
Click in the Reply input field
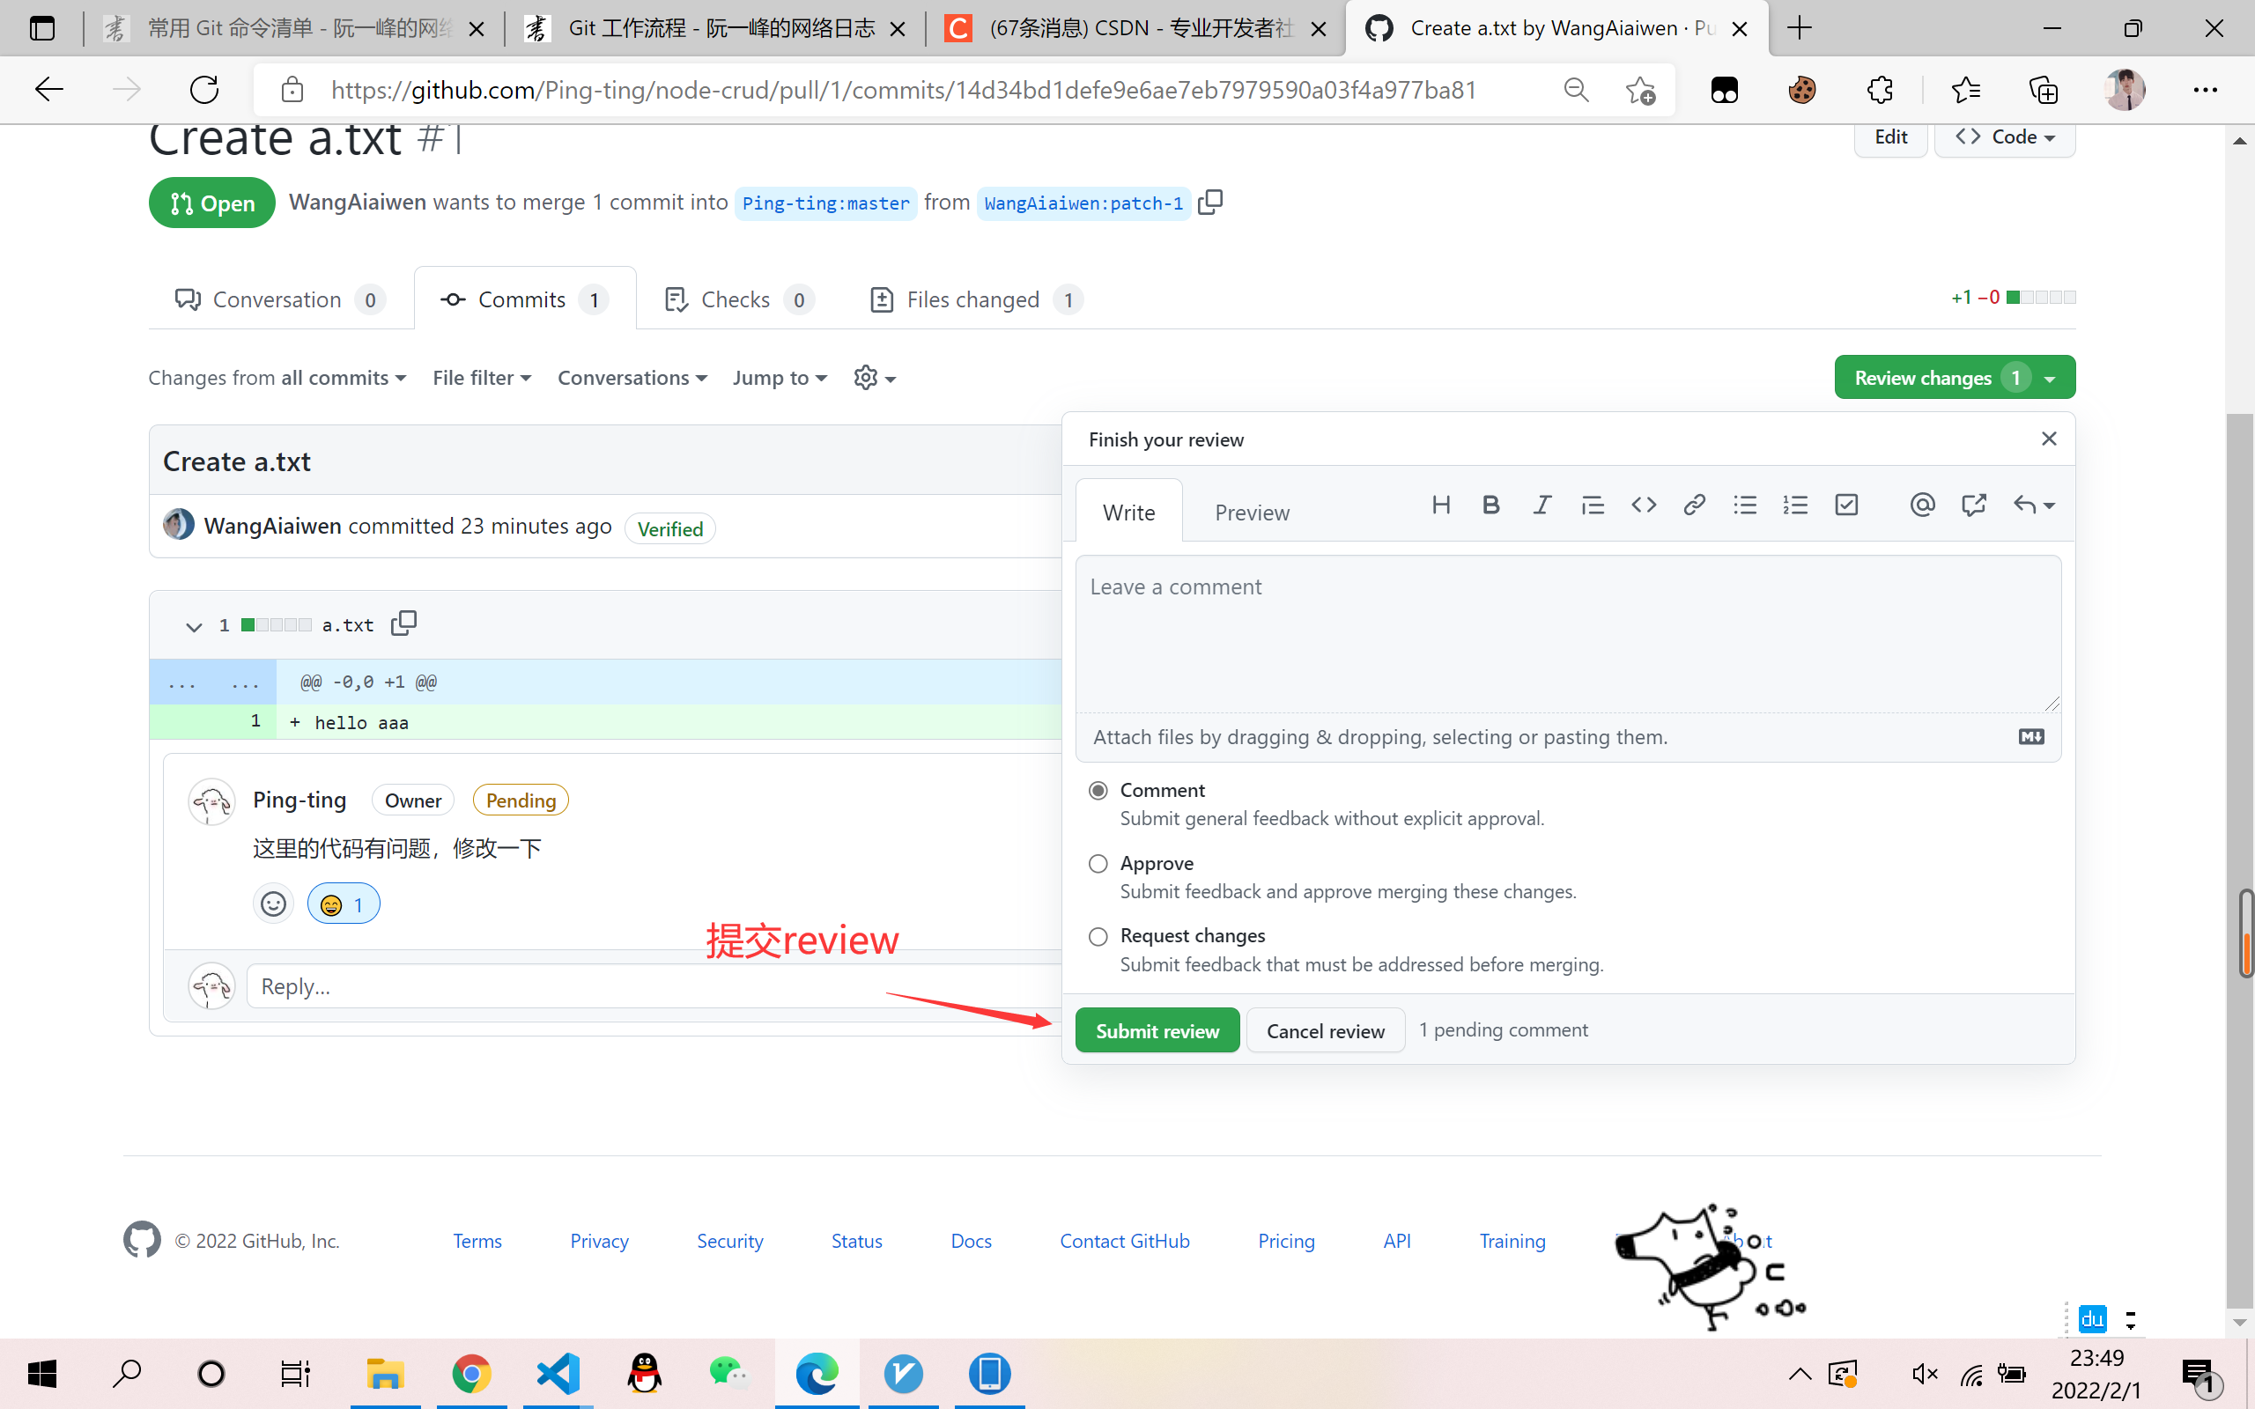654,986
